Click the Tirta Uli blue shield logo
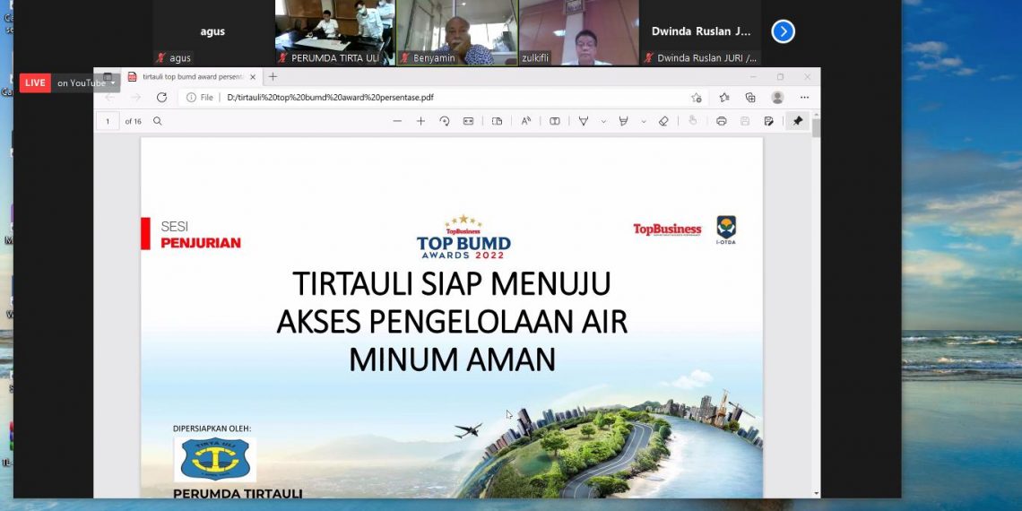This screenshot has width=1022, height=511. coord(214,460)
